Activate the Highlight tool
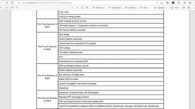Image resolution: width=195 pixels, height=109 pixels. click(x=159, y=8)
